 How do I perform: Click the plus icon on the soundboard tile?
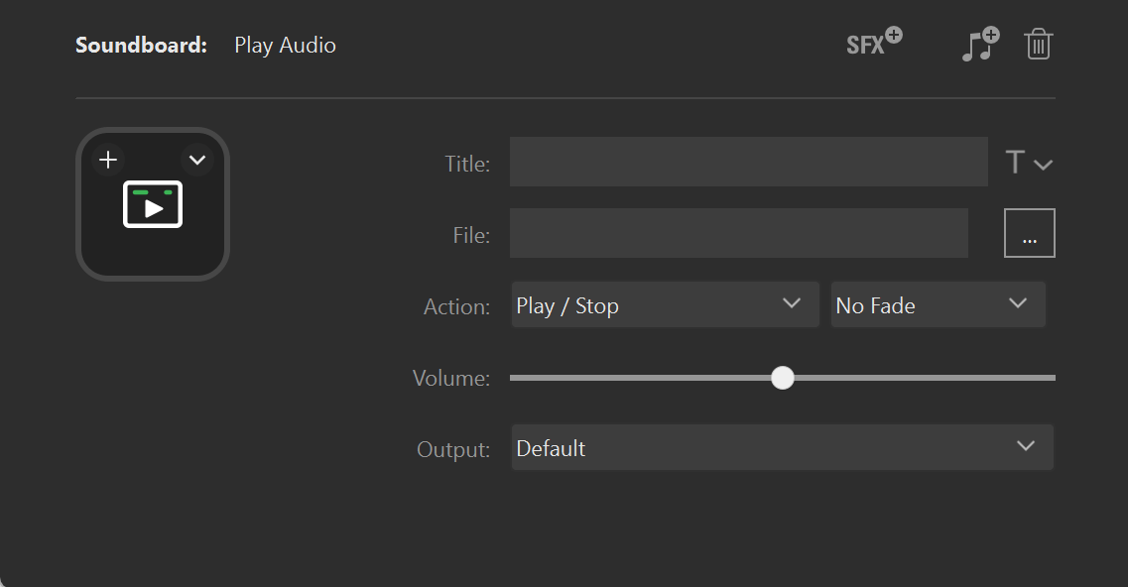tap(107, 159)
